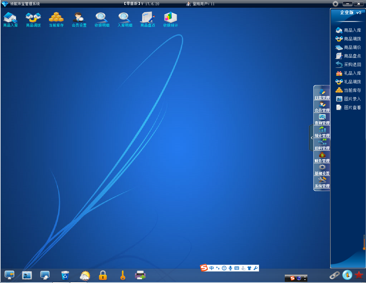Click the monitor with arrow icon in bottom bar

point(9,275)
